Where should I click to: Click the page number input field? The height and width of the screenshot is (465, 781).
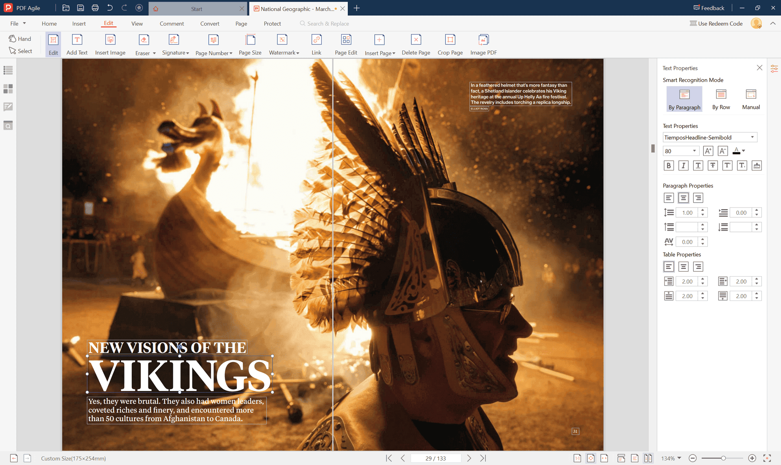pos(436,458)
